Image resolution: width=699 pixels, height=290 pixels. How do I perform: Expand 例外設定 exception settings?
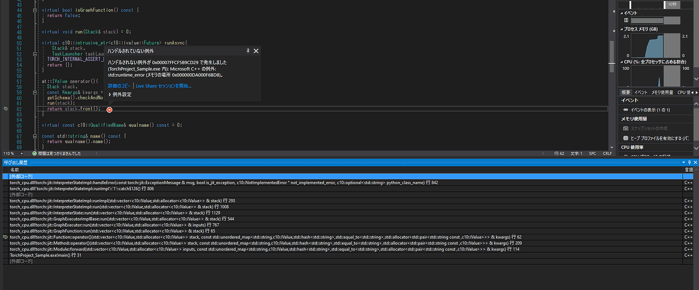point(120,94)
